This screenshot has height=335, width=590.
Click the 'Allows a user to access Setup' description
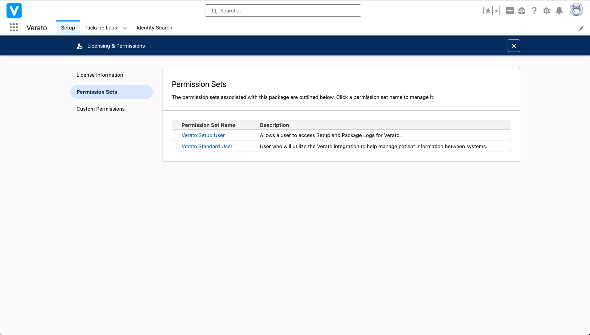(x=330, y=135)
